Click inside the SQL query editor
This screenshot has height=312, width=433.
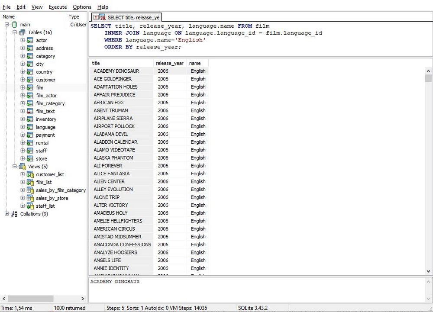261,39
